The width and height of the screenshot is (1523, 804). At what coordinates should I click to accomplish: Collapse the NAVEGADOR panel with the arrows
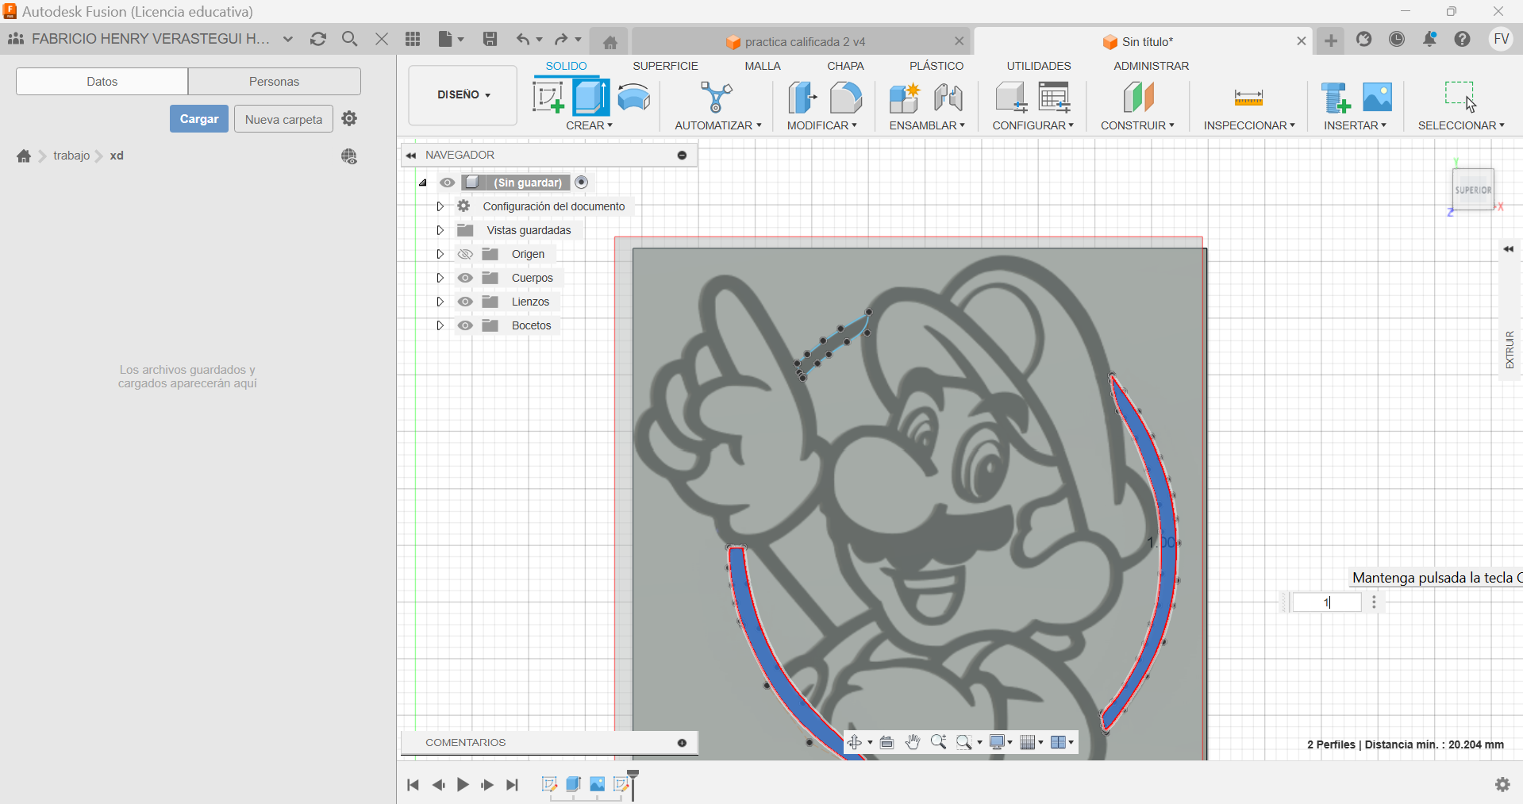pyautogui.click(x=411, y=156)
